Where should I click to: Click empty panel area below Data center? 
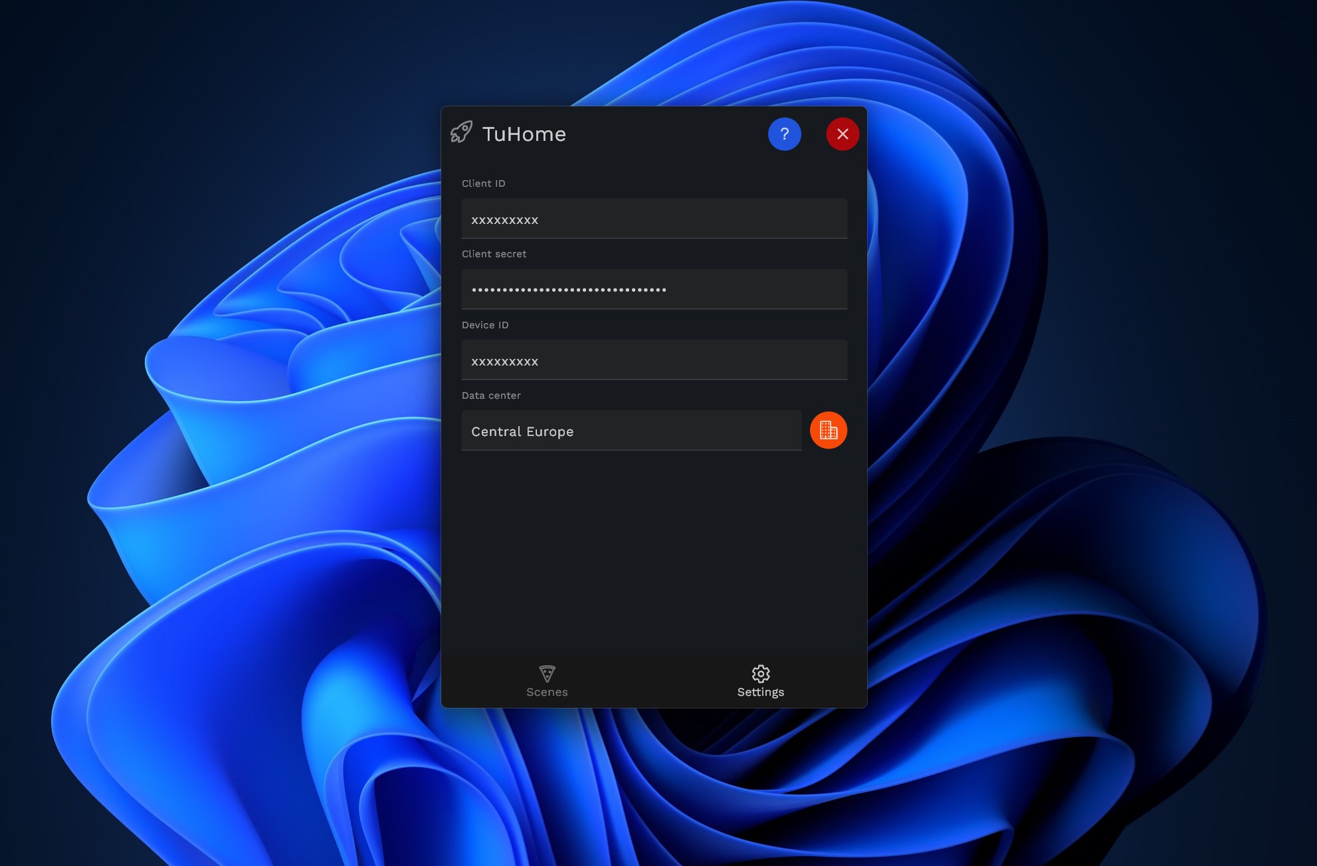(654, 552)
